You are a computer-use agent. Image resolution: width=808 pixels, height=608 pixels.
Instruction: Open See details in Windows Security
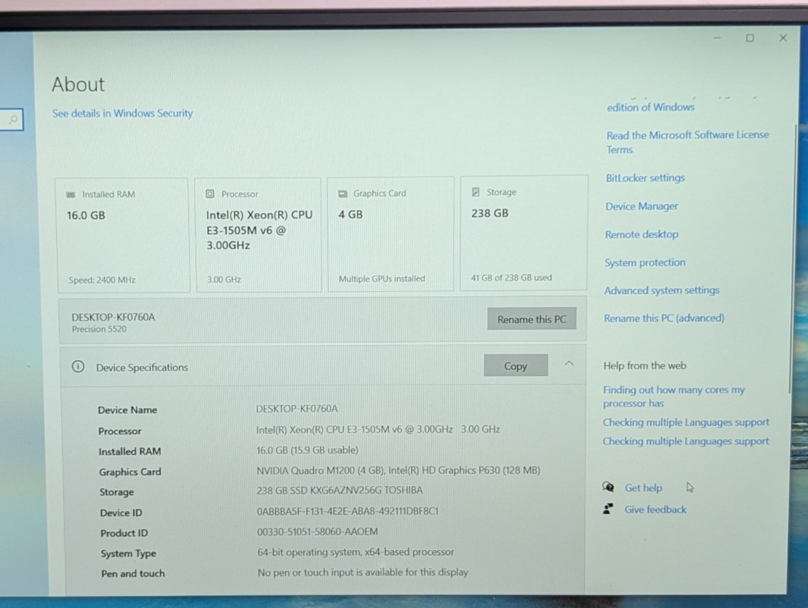point(123,113)
